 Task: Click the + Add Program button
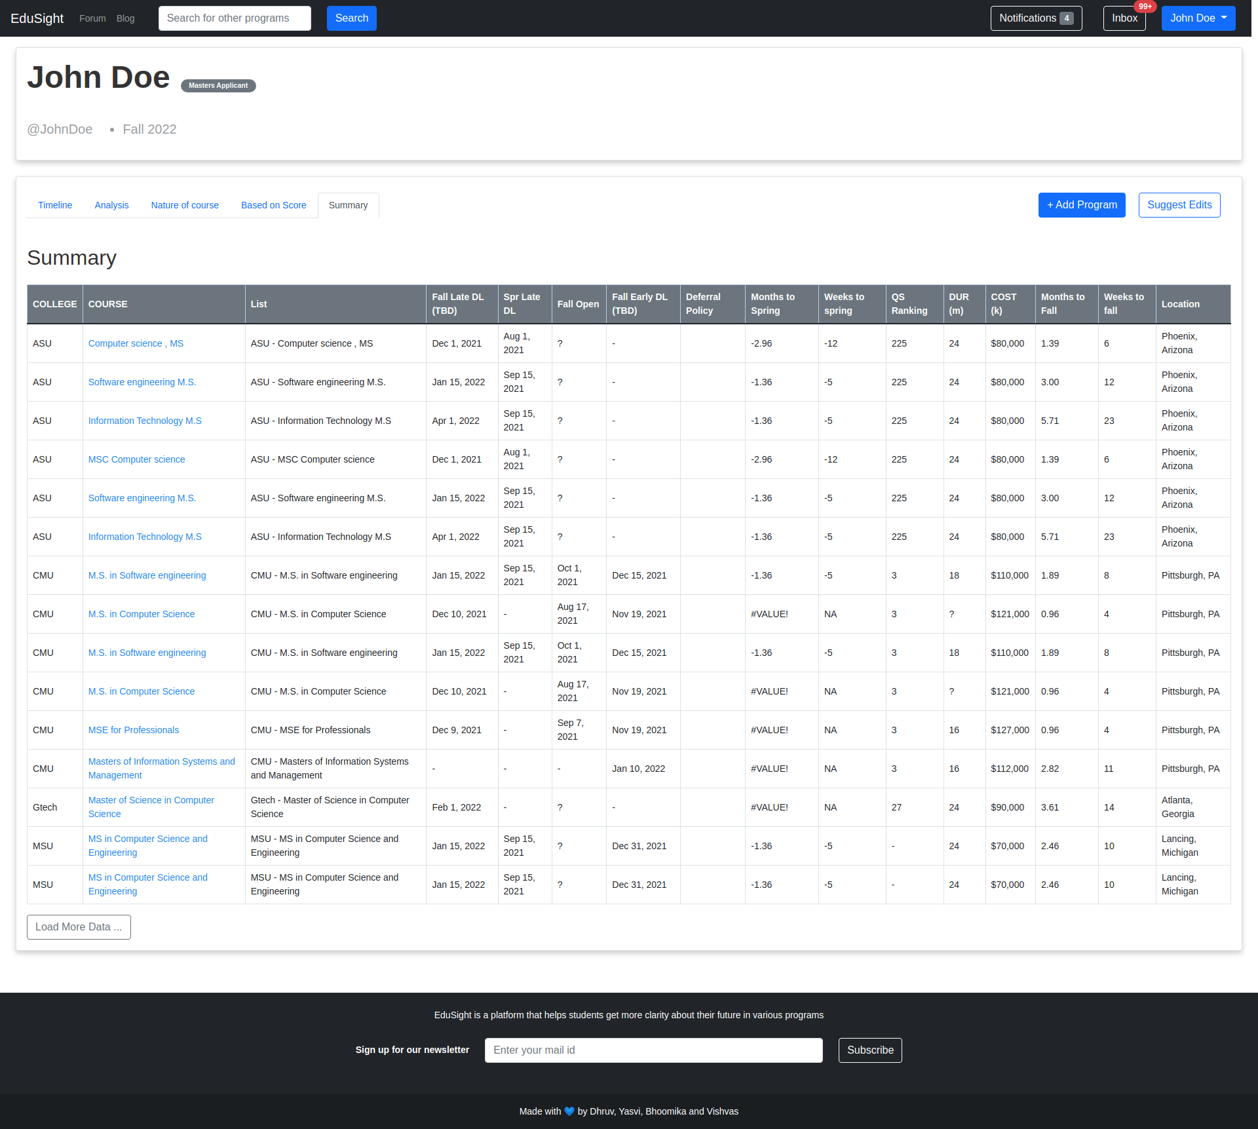click(x=1081, y=205)
